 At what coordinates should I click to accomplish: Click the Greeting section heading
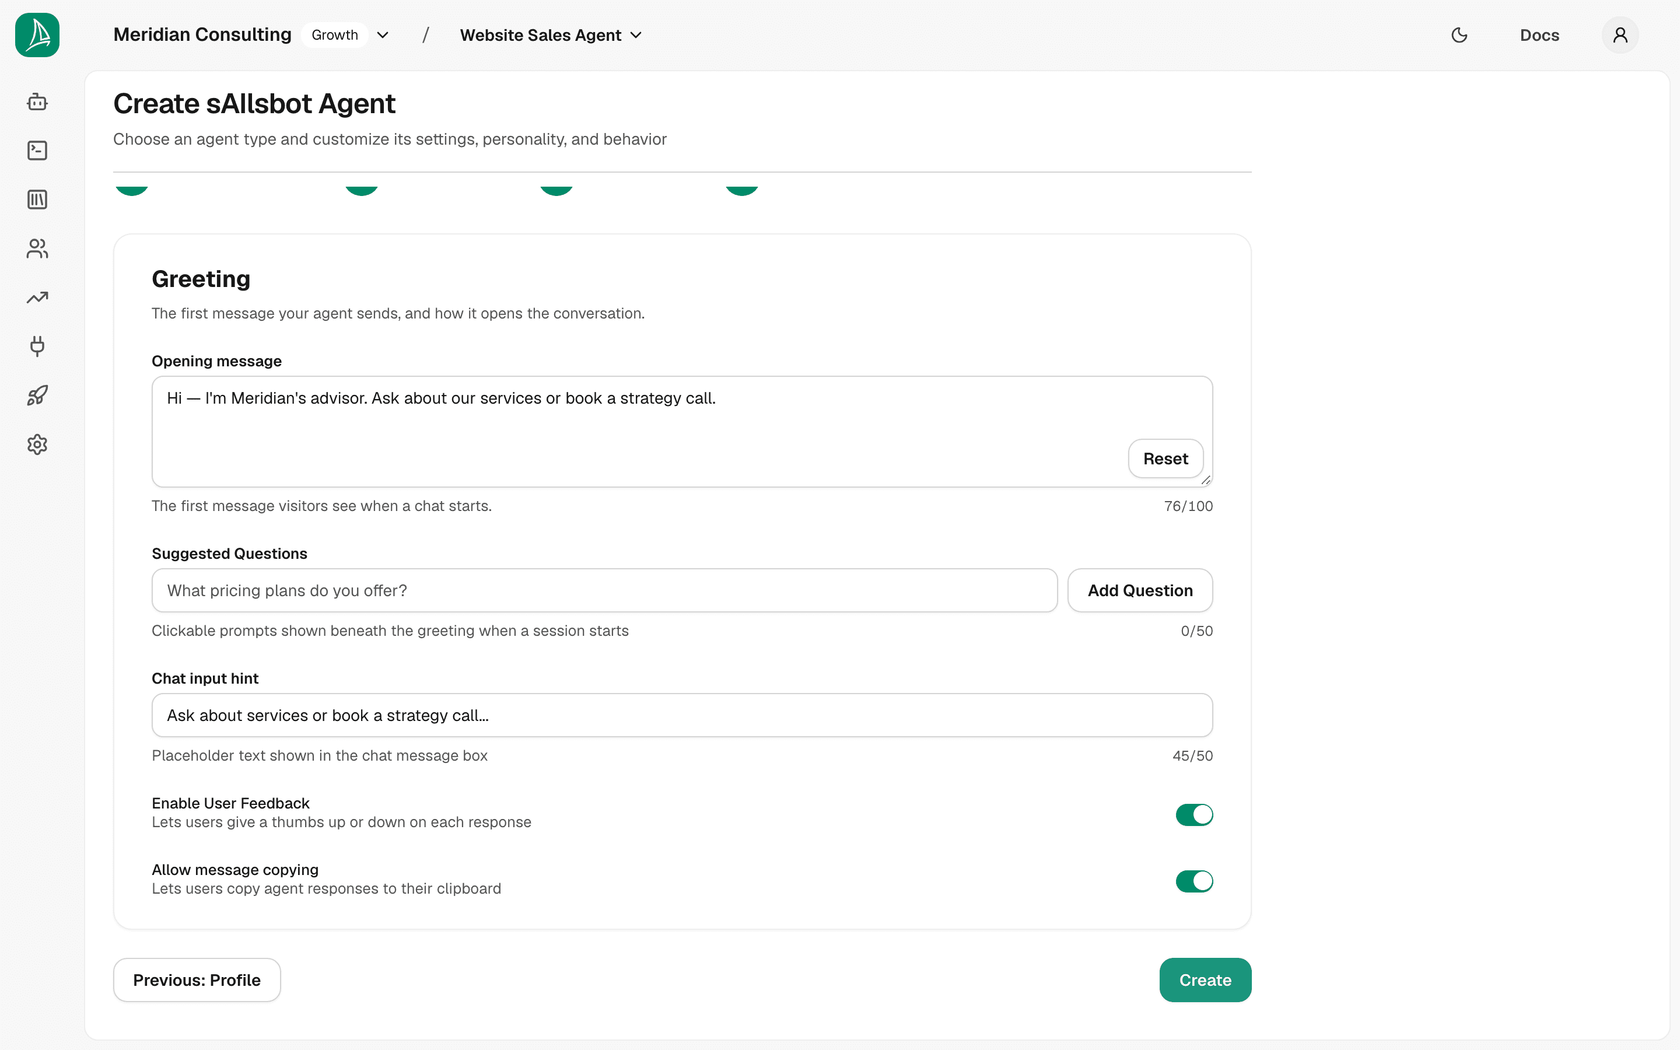[201, 279]
